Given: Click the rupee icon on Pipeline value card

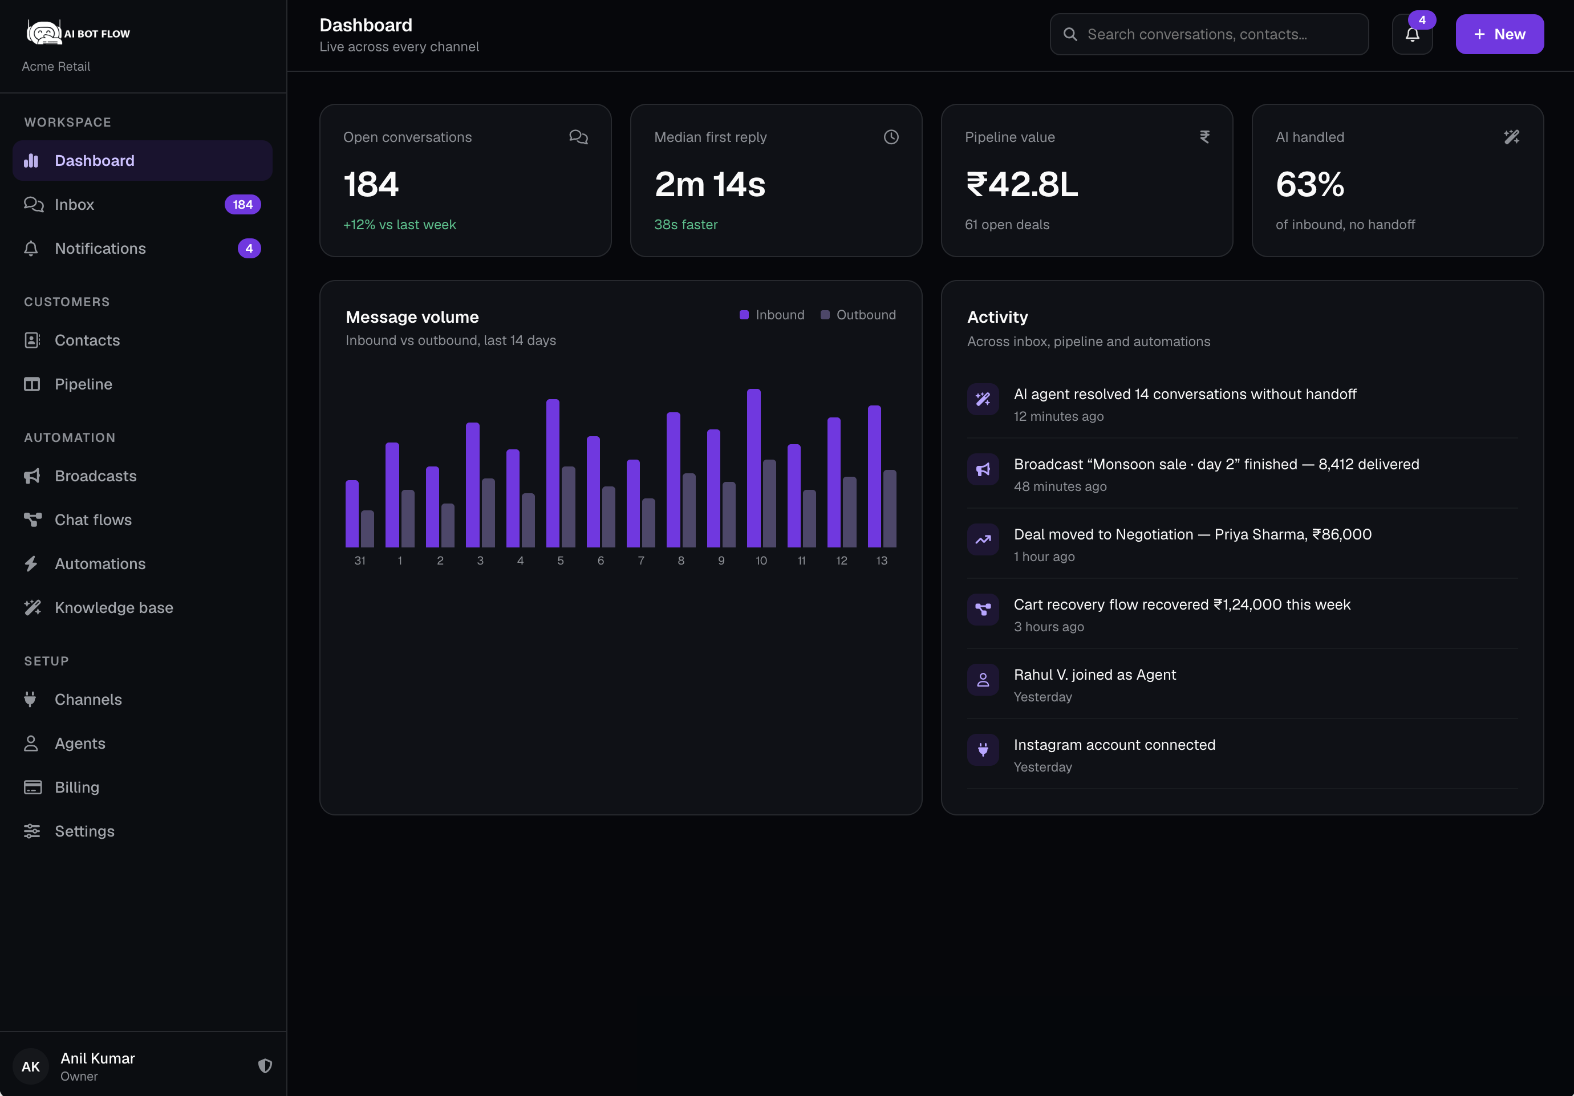Looking at the screenshot, I should (1204, 137).
